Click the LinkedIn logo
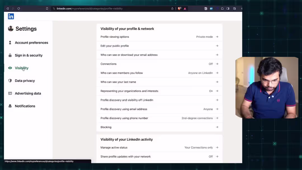This screenshot has width=302, height=170. pos(11,17)
